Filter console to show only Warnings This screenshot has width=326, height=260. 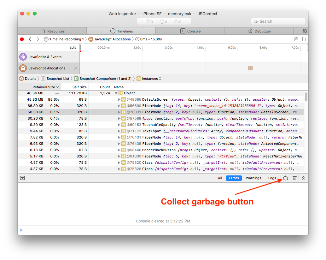tap(253, 178)
